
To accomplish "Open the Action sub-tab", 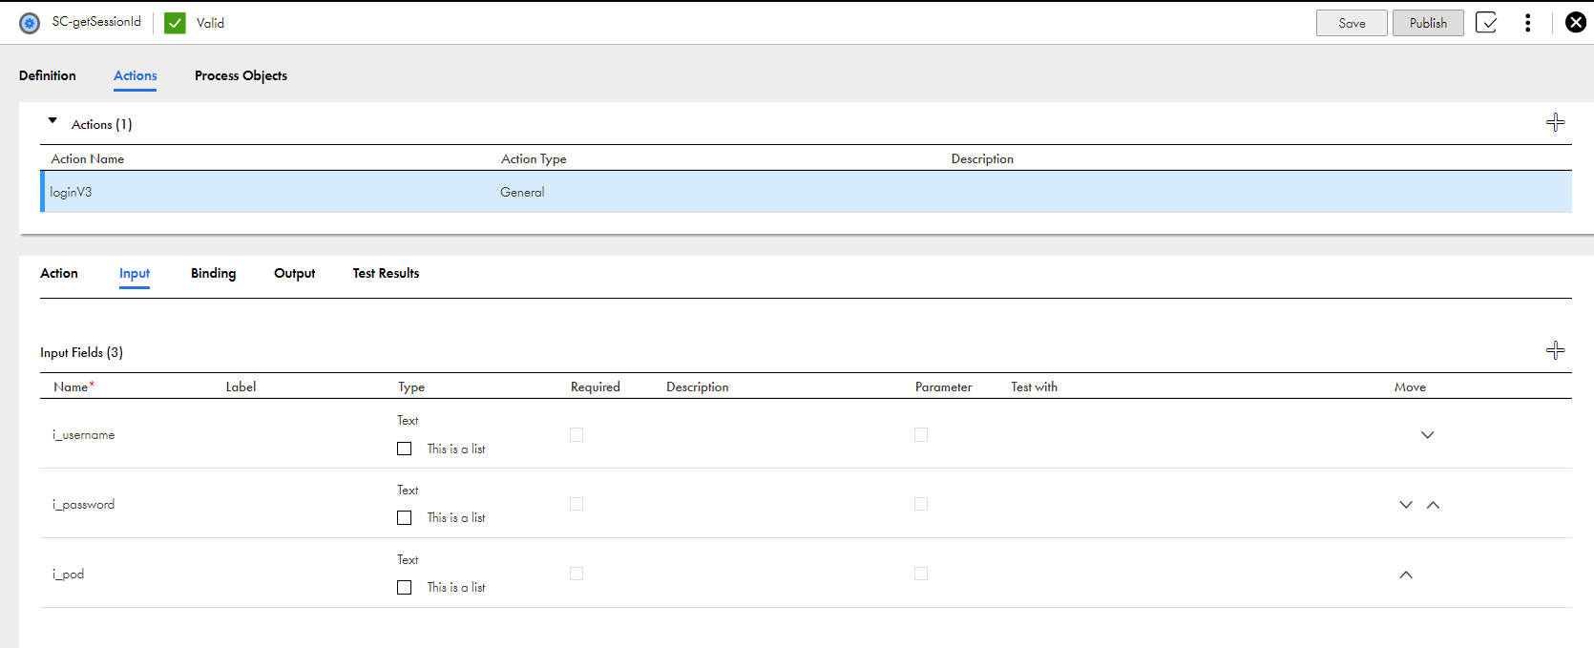I will pos(59,273).
